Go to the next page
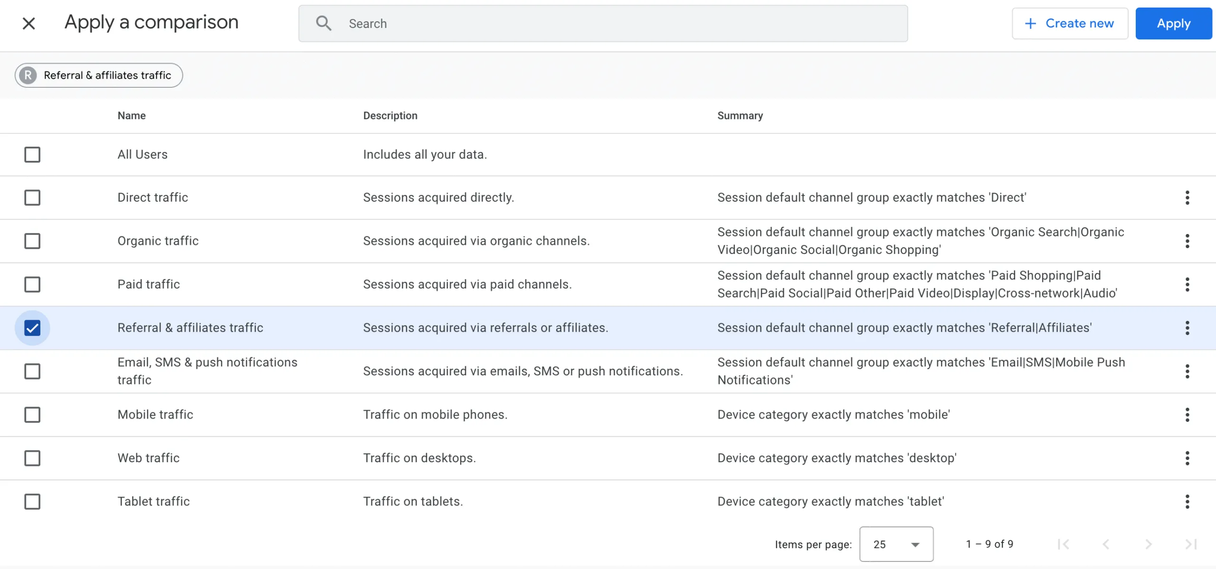 coord(1149,544)
